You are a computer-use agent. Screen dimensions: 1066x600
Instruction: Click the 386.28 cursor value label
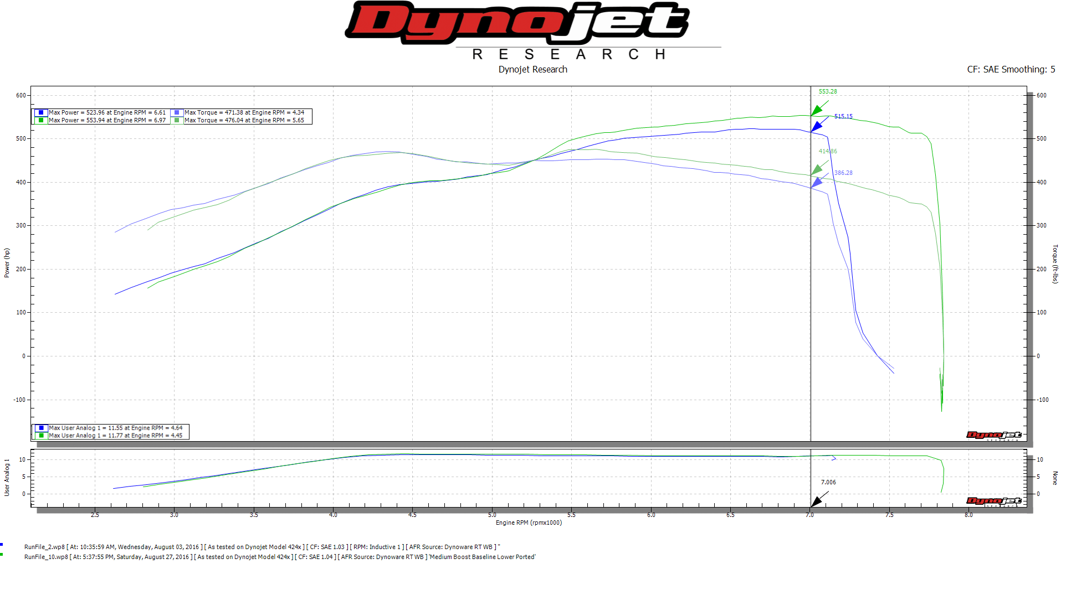coord(843,173)
